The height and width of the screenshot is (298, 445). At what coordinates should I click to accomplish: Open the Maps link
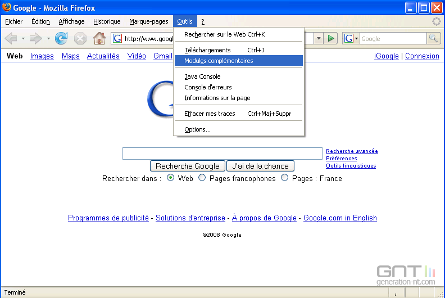coord(71,56)
